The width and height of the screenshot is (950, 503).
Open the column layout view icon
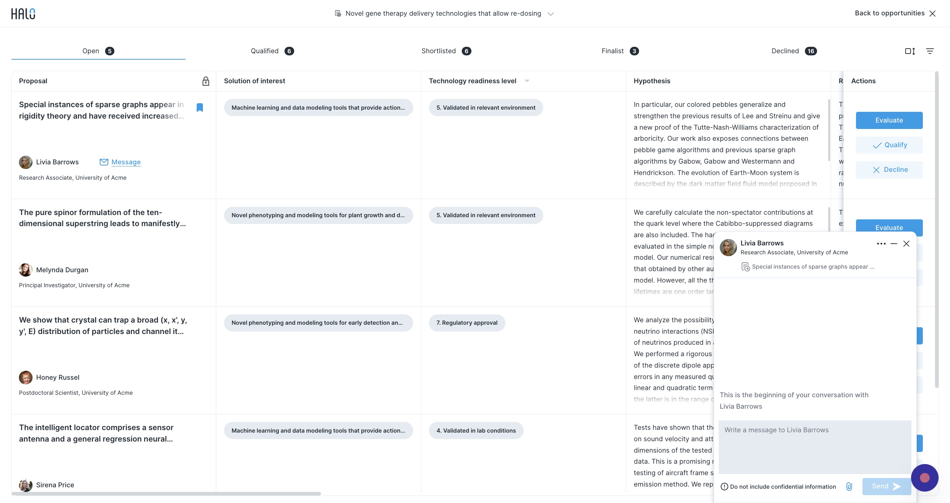click(x=910, y=51)
